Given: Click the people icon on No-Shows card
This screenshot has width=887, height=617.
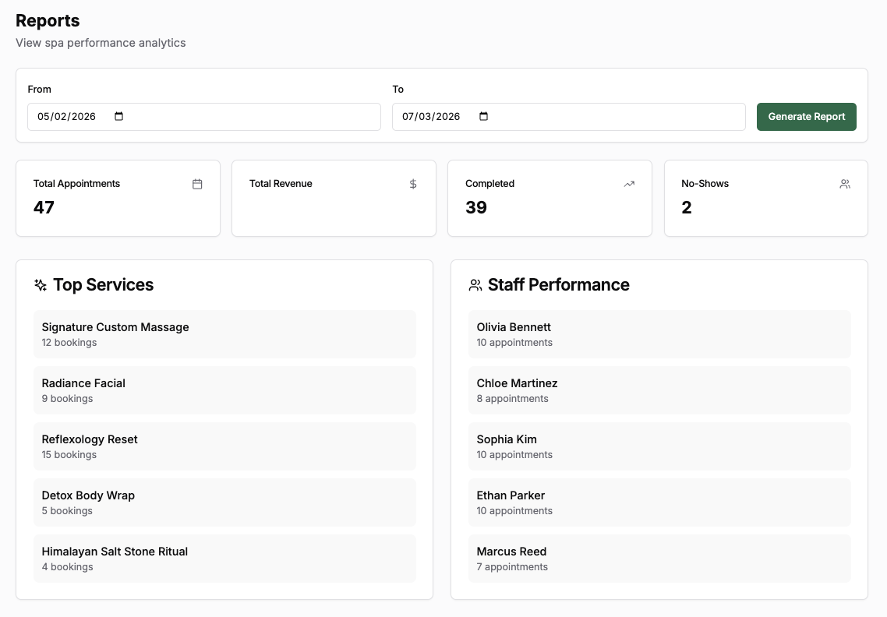Looking at the screenshot, I should [845, 184].
